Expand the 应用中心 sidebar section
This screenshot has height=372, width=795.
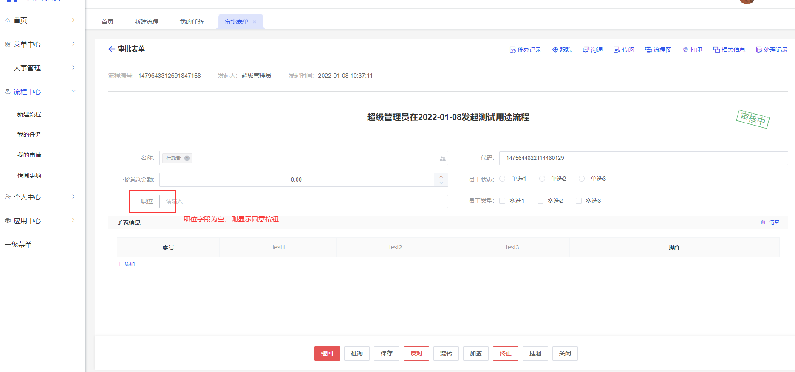73,221
